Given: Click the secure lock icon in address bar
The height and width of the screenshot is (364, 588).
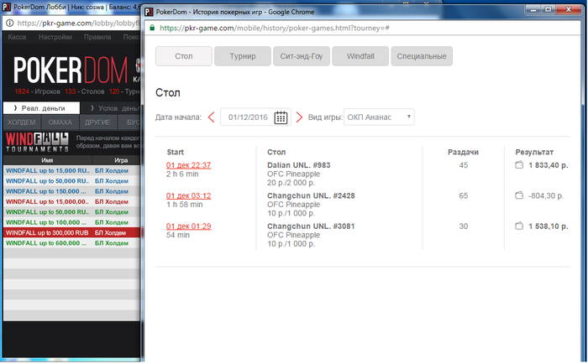Looking at the screenshot, I should (152, 28).
